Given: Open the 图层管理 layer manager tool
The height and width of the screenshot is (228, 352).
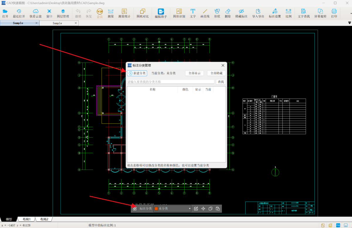Looking at the screenshot, I should 63,13.
